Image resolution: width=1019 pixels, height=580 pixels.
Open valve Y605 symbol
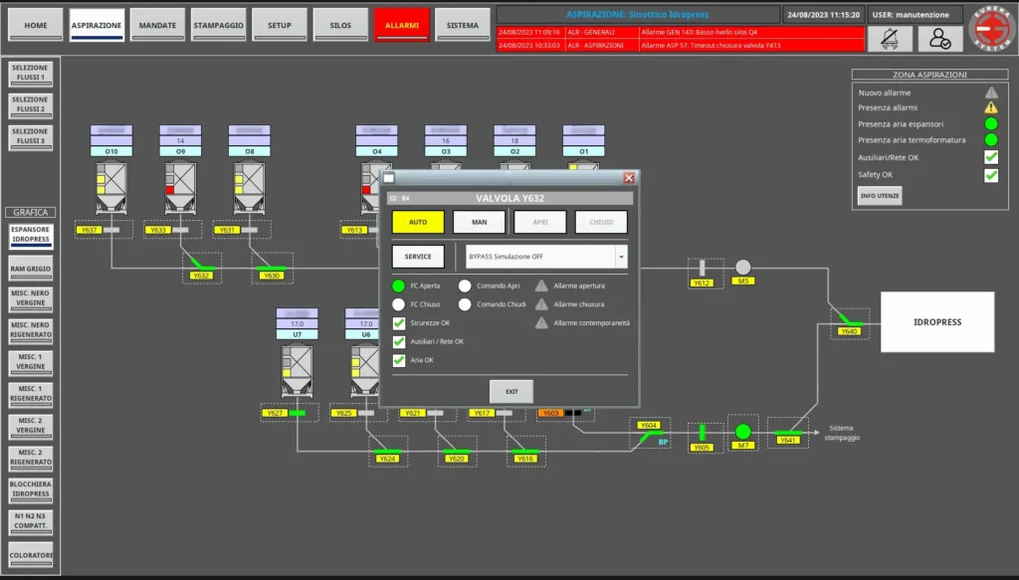coord(702,432)
